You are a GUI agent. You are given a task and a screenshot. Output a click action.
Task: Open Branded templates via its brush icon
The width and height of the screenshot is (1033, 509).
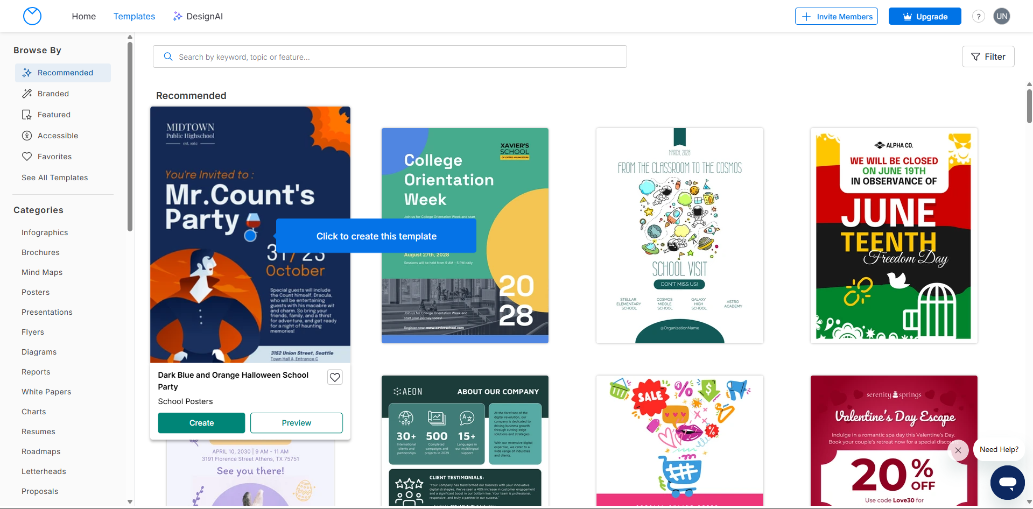(26, 93)
